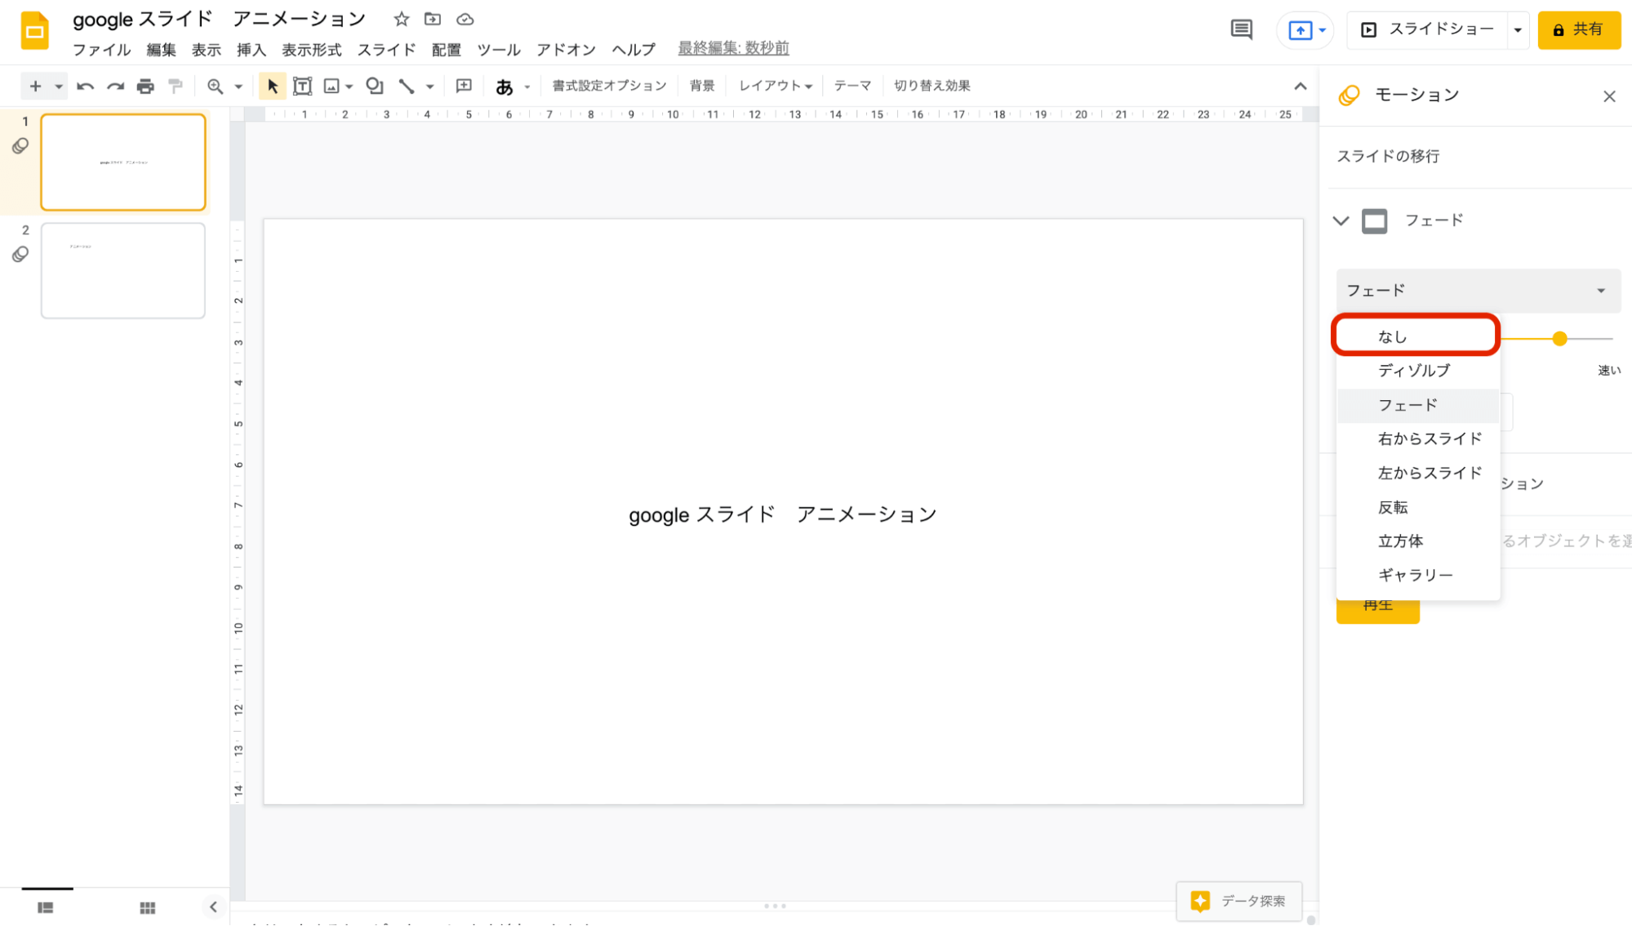
Task: Select the shape tool
Action: [374, 86]
